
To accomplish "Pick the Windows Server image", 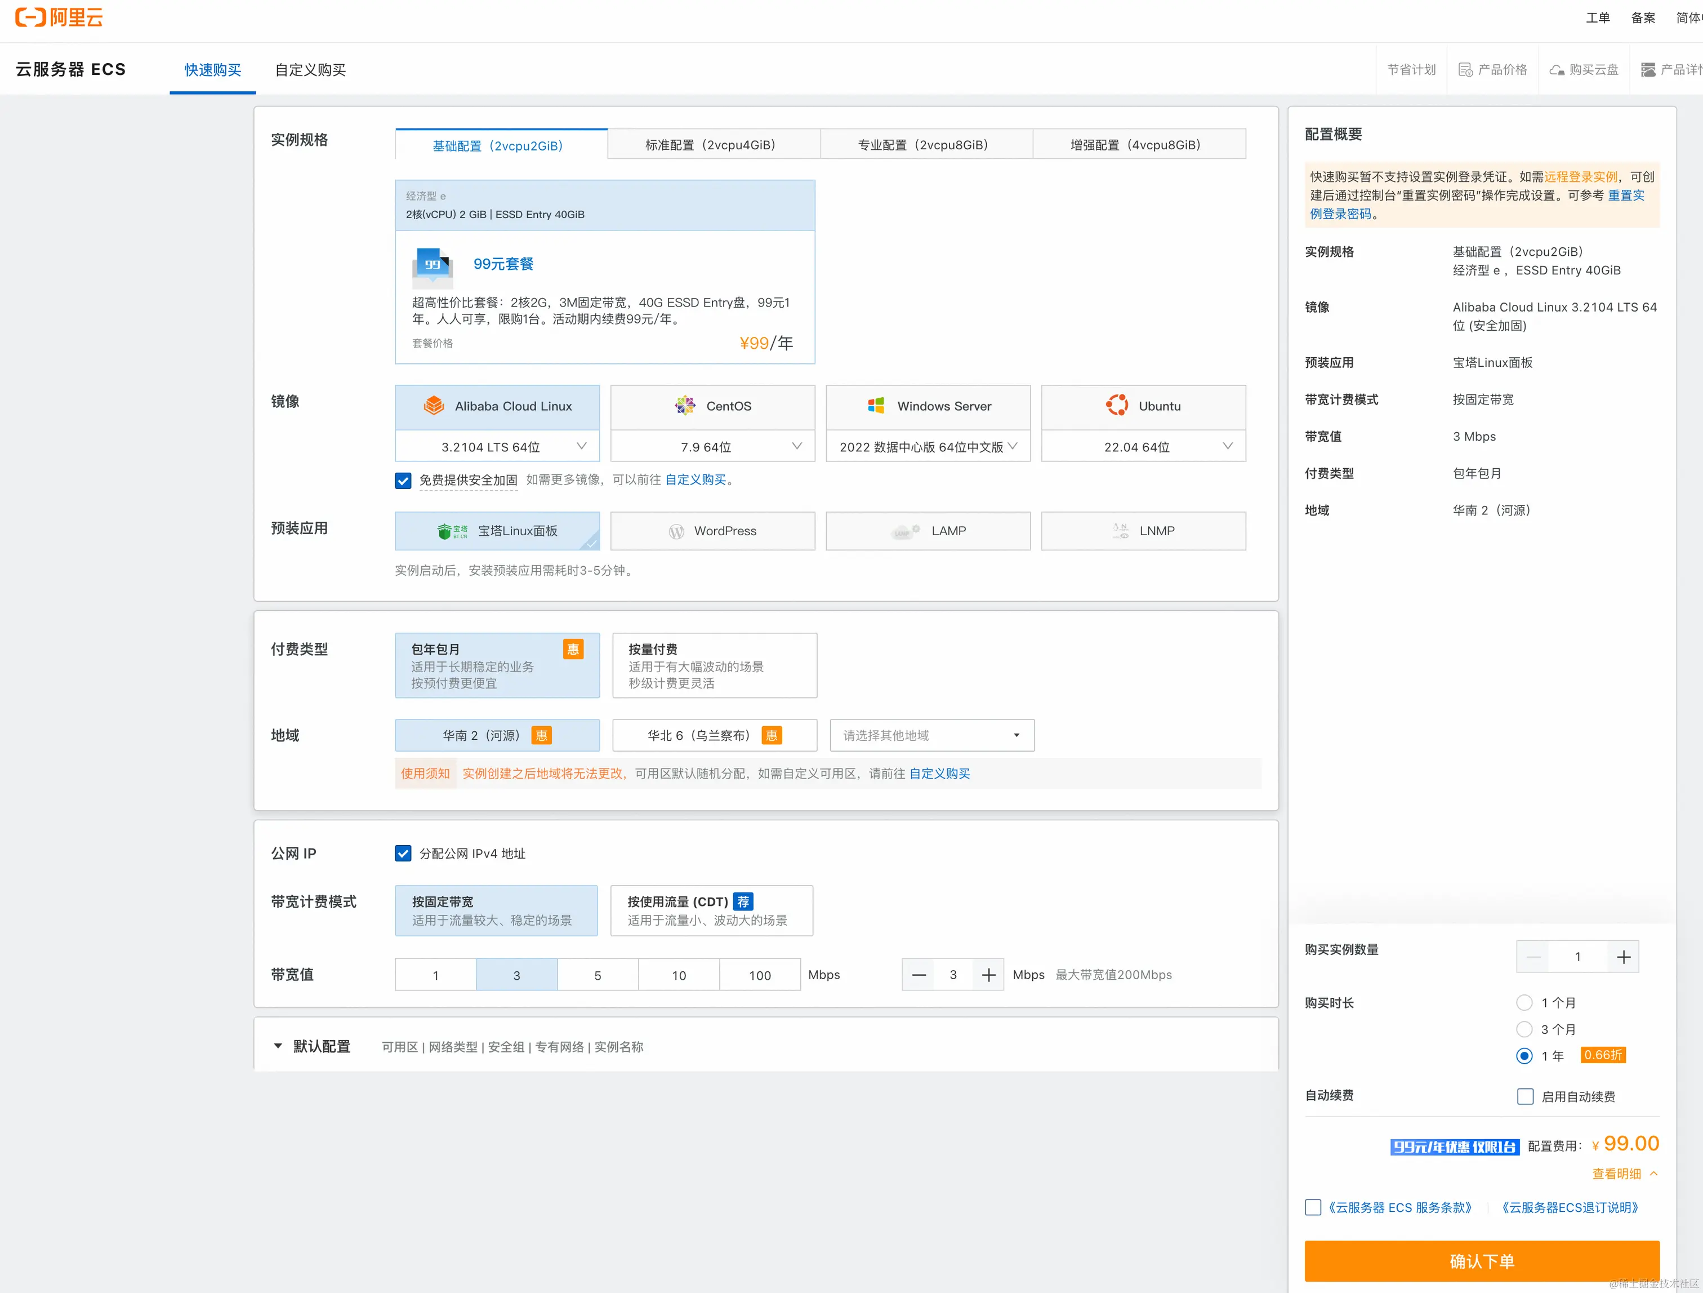I will (928, 406).
